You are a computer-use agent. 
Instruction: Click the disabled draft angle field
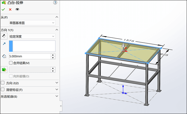(30, 70)
